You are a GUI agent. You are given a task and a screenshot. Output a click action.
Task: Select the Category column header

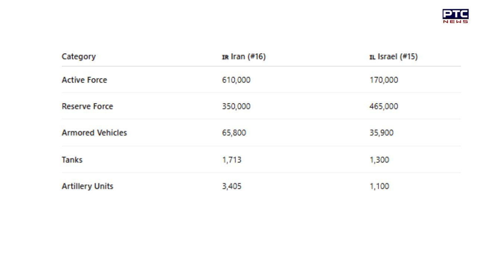click(79, 57)
